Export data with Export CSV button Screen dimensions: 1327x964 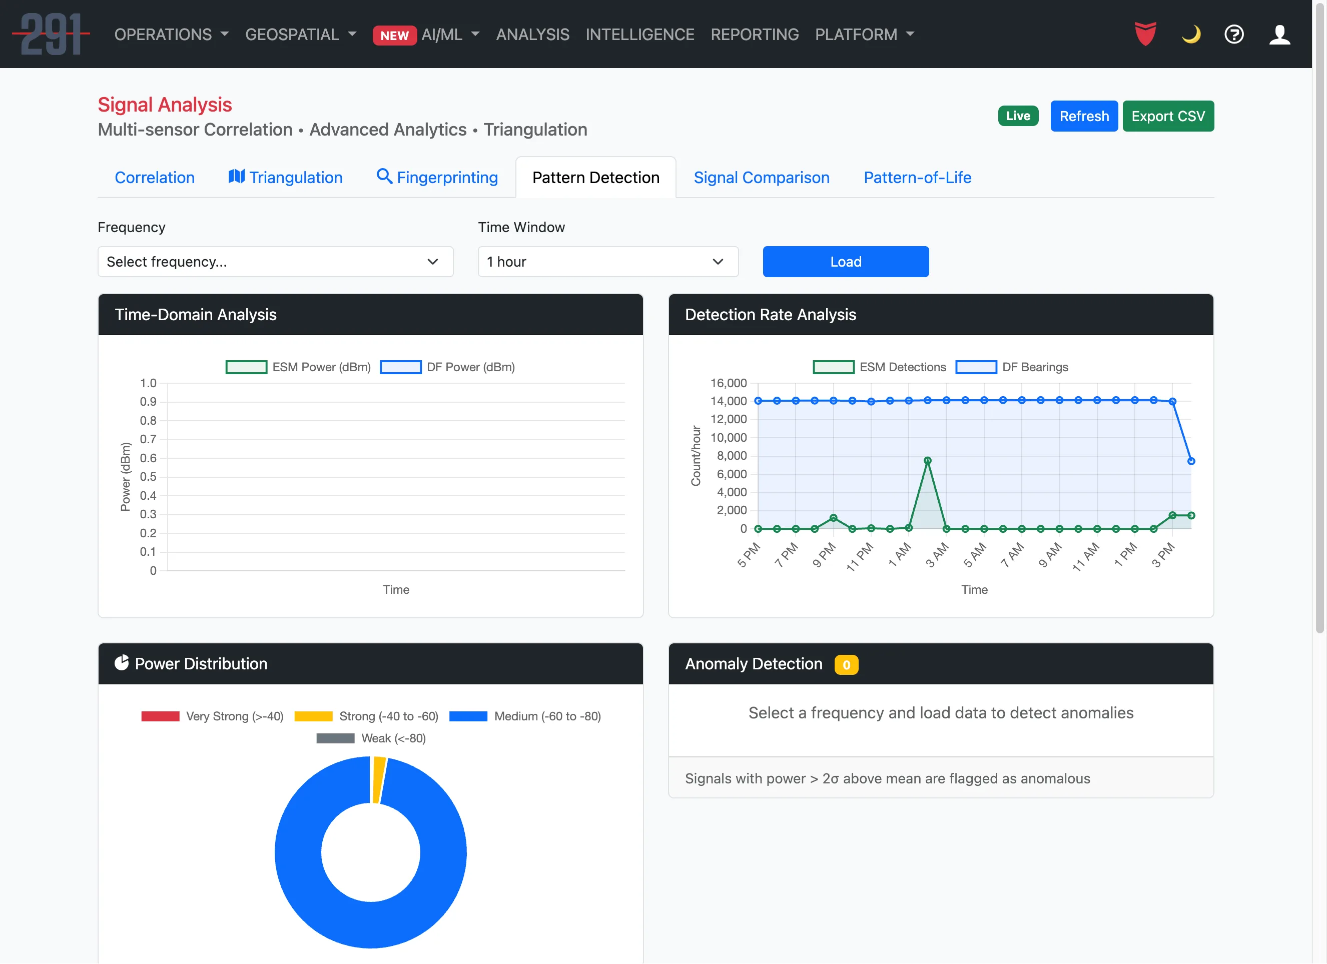pos(1168,115)
